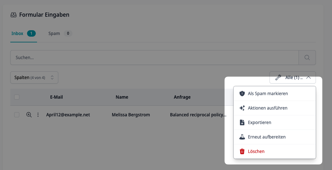Choose Erneut aufbereiten from the menu
The width and height of the screenshot is (332, 170).
[x=275, y=137]
